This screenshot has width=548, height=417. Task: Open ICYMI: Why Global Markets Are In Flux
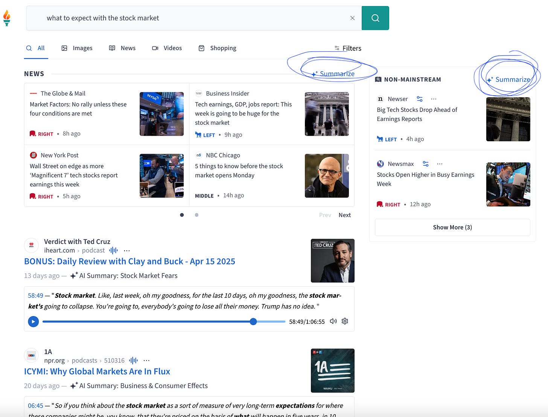click(97, 371)
